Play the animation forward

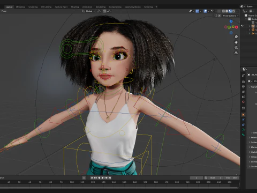point(103,178)
